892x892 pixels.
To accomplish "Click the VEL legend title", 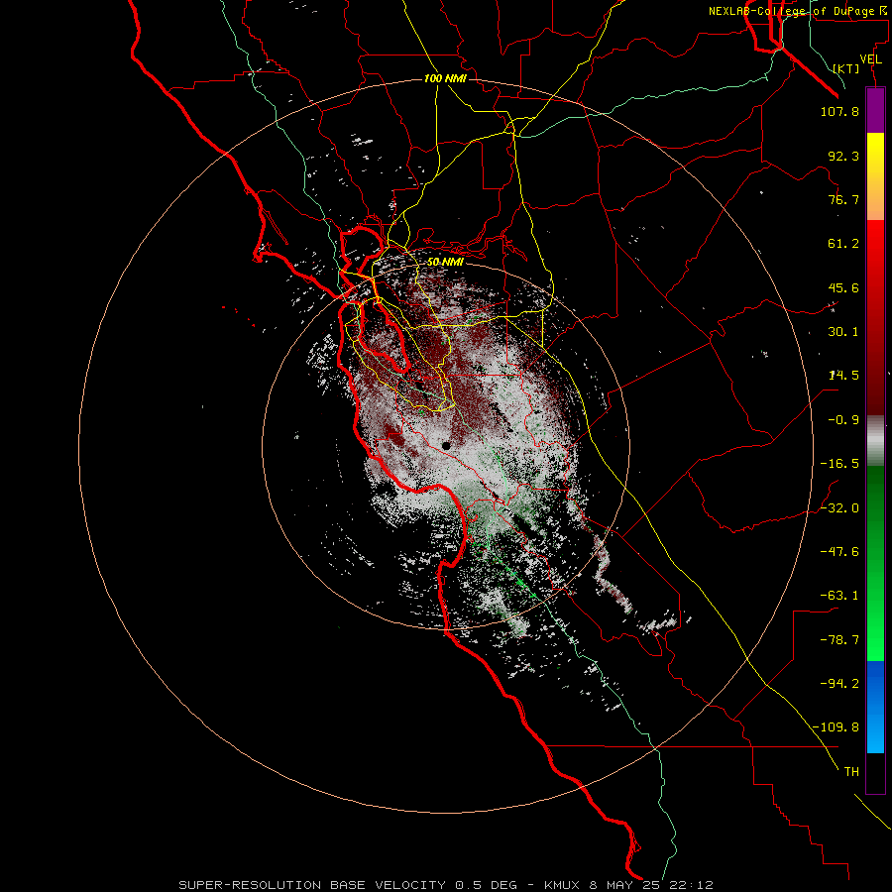I will (x=870, y=59).
